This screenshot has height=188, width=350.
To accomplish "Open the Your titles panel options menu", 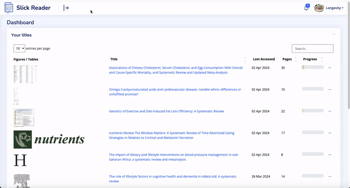I will click(334, 34).
